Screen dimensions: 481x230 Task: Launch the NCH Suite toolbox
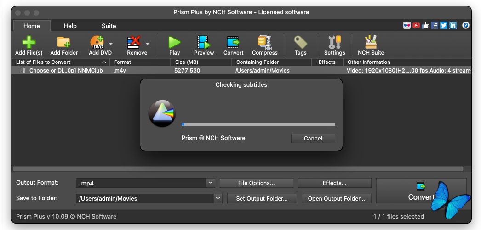click(x=371, y=43)
